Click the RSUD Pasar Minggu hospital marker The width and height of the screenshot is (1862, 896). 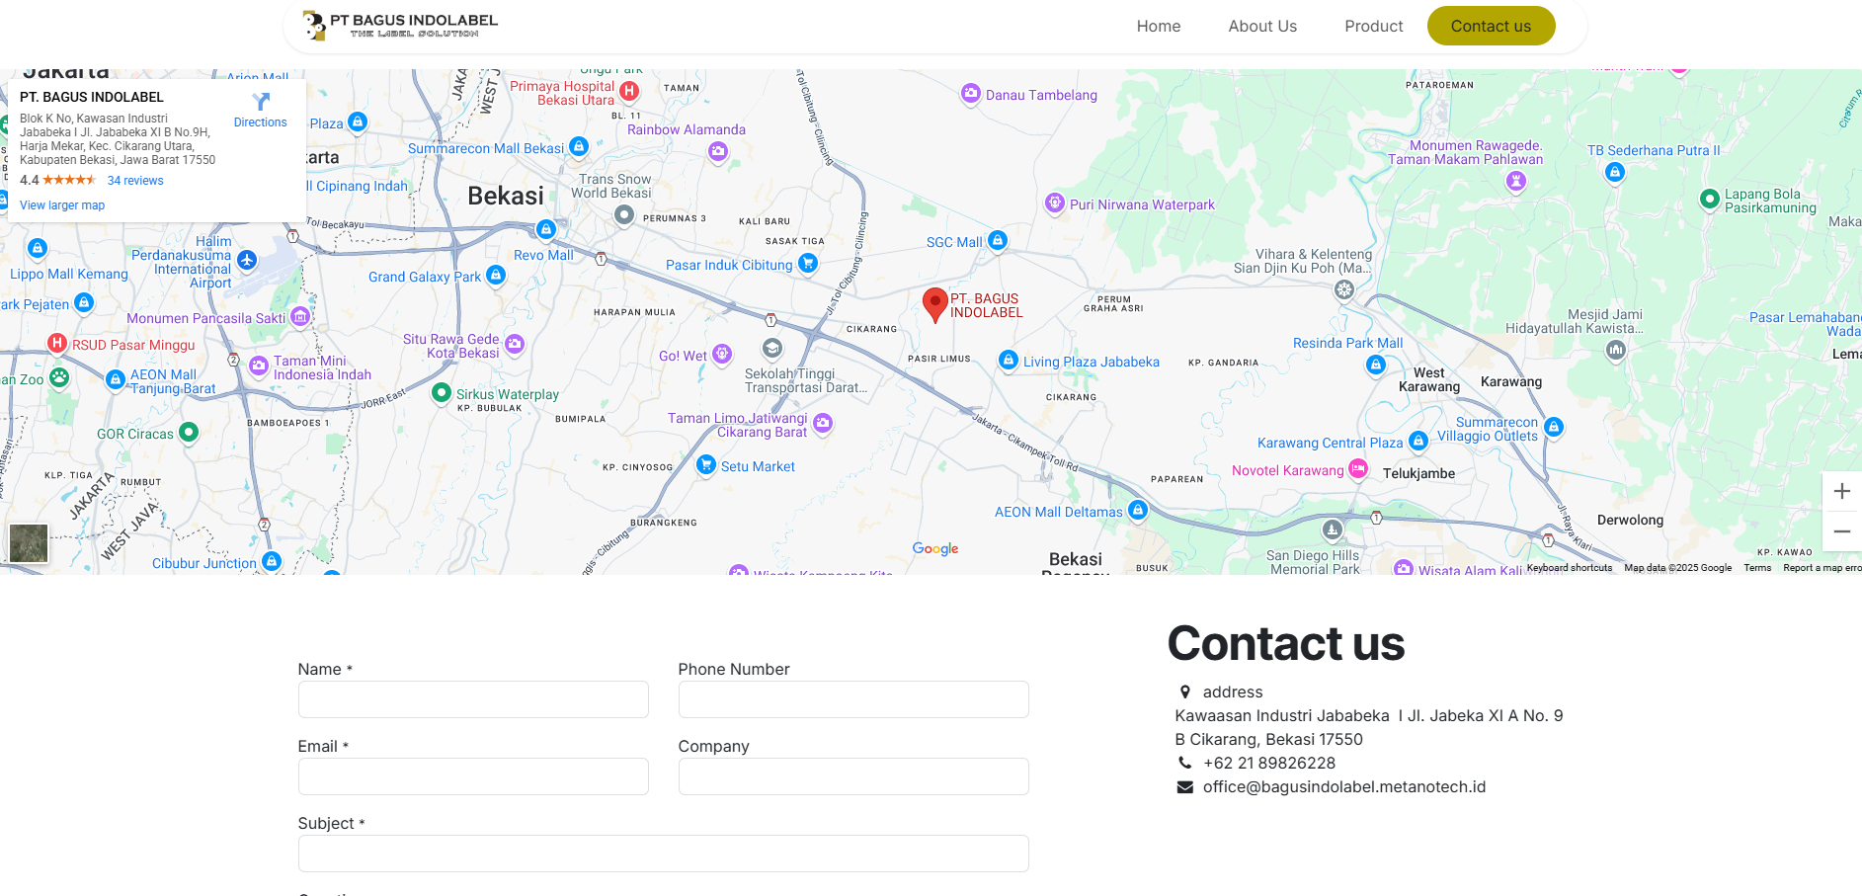pyautogui.click(x=57, y=343)
